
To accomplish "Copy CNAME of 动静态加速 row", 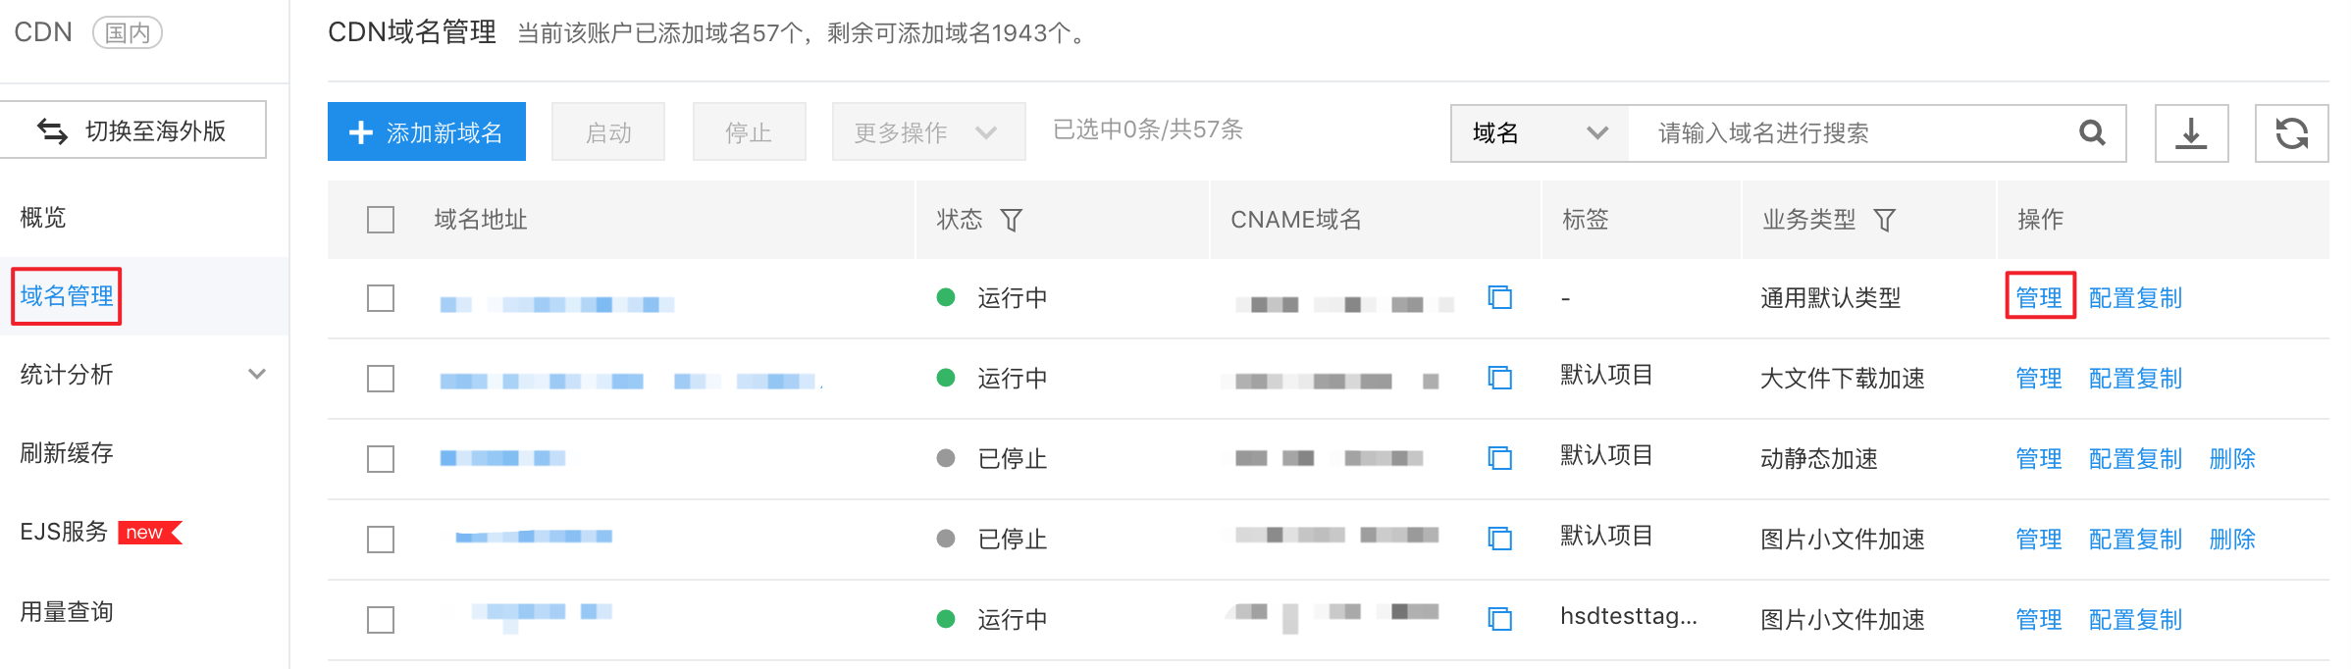I will pyautogui.click(x=1499, y=458).
